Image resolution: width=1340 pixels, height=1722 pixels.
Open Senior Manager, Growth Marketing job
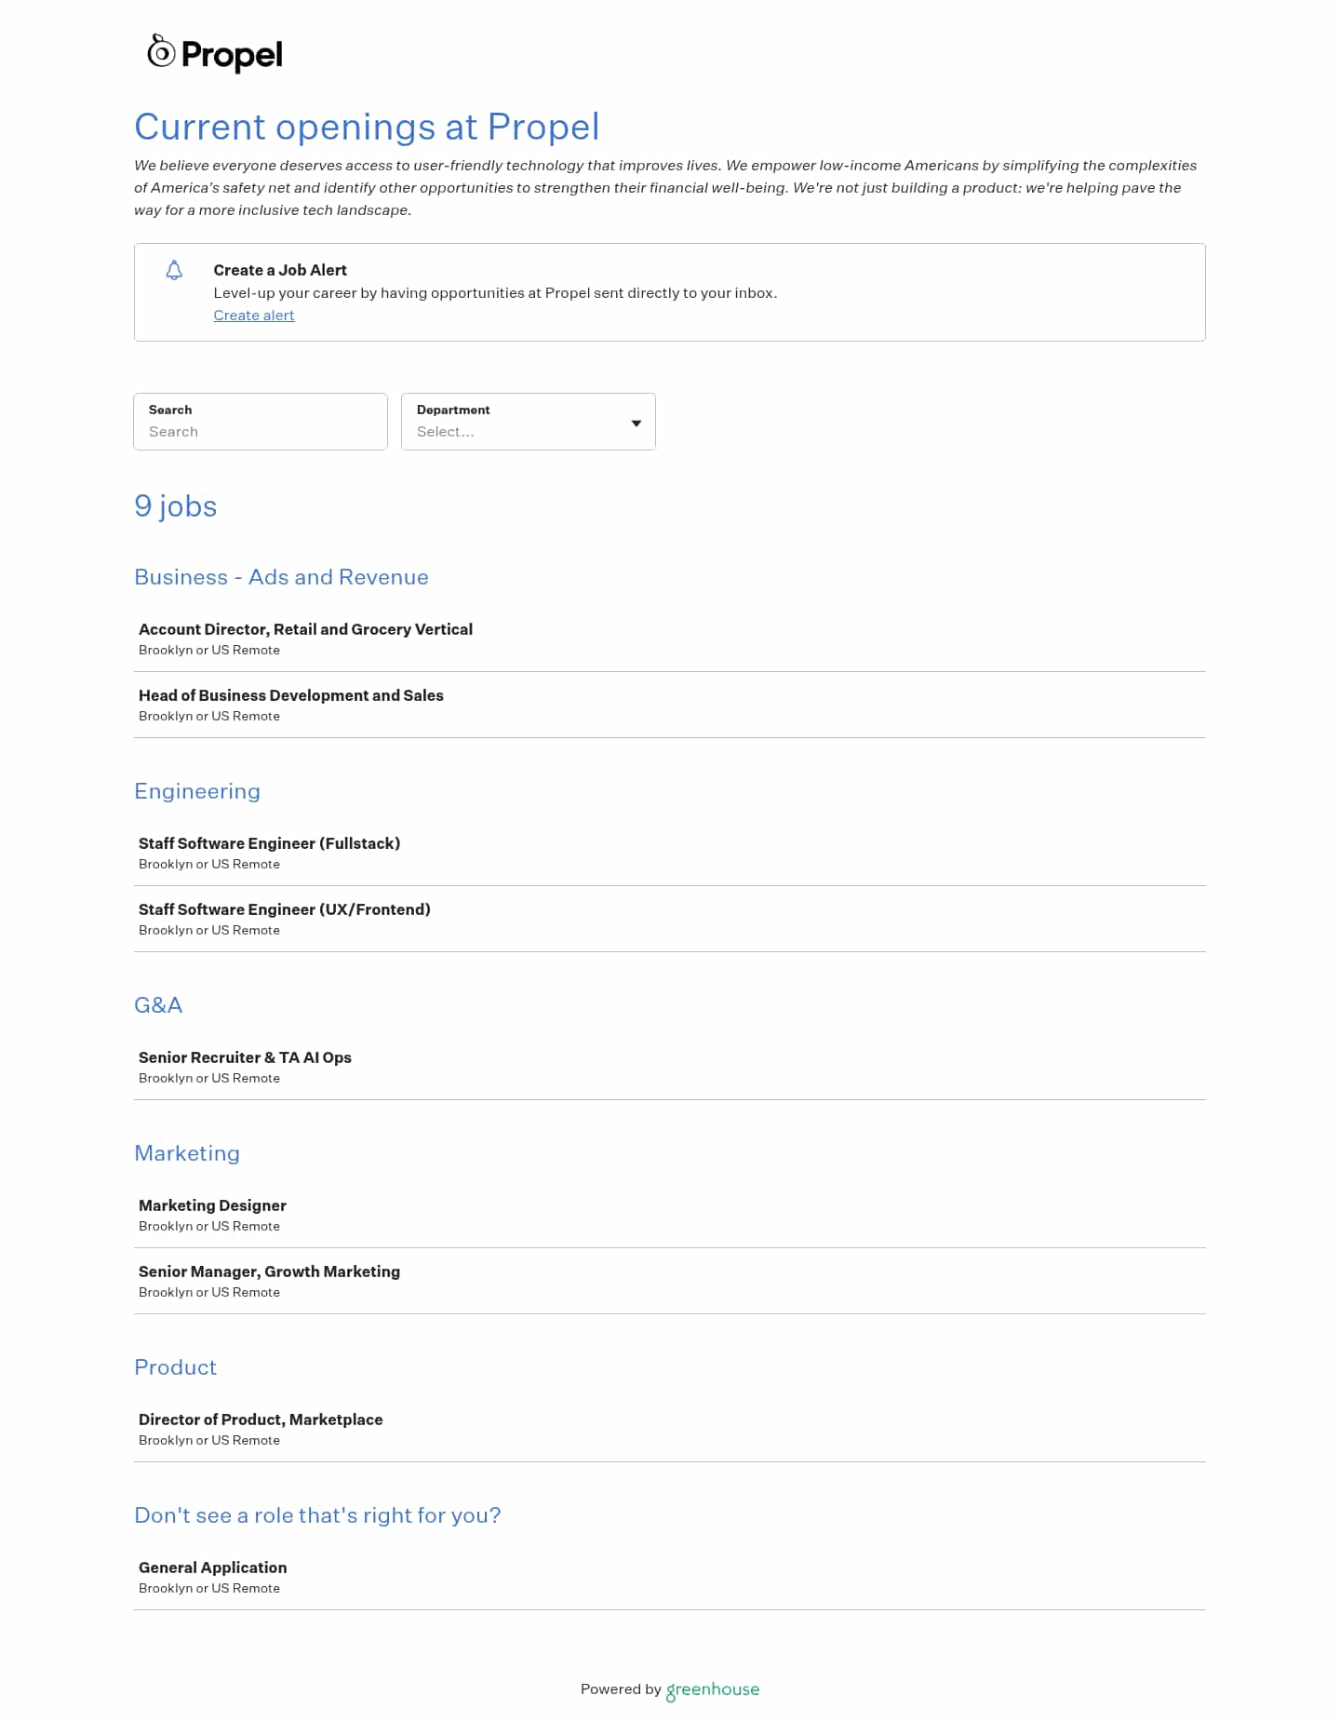(x=269, y=1271)
